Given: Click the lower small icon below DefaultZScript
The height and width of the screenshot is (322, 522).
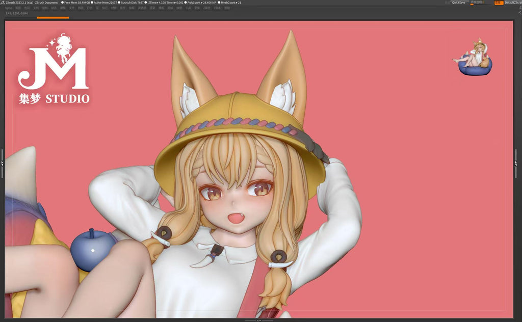Looking at the screenshot, I should click(519, 13).
